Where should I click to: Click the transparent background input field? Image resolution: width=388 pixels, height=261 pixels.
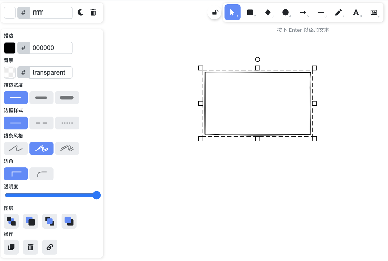pyautogui.click(x=51, y=72)
